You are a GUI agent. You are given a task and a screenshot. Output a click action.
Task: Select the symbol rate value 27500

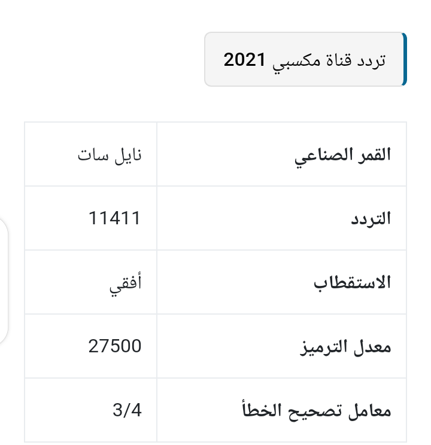click(x=114, y=346)
